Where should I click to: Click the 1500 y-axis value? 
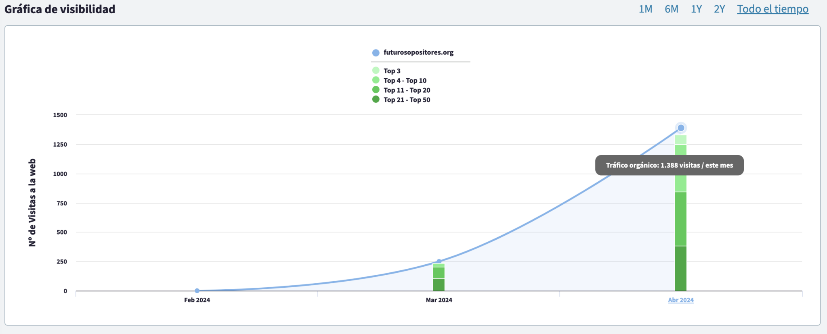(x=60, y=115)
